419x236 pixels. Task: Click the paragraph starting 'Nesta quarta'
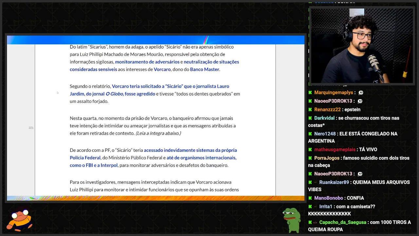point(153,126)
